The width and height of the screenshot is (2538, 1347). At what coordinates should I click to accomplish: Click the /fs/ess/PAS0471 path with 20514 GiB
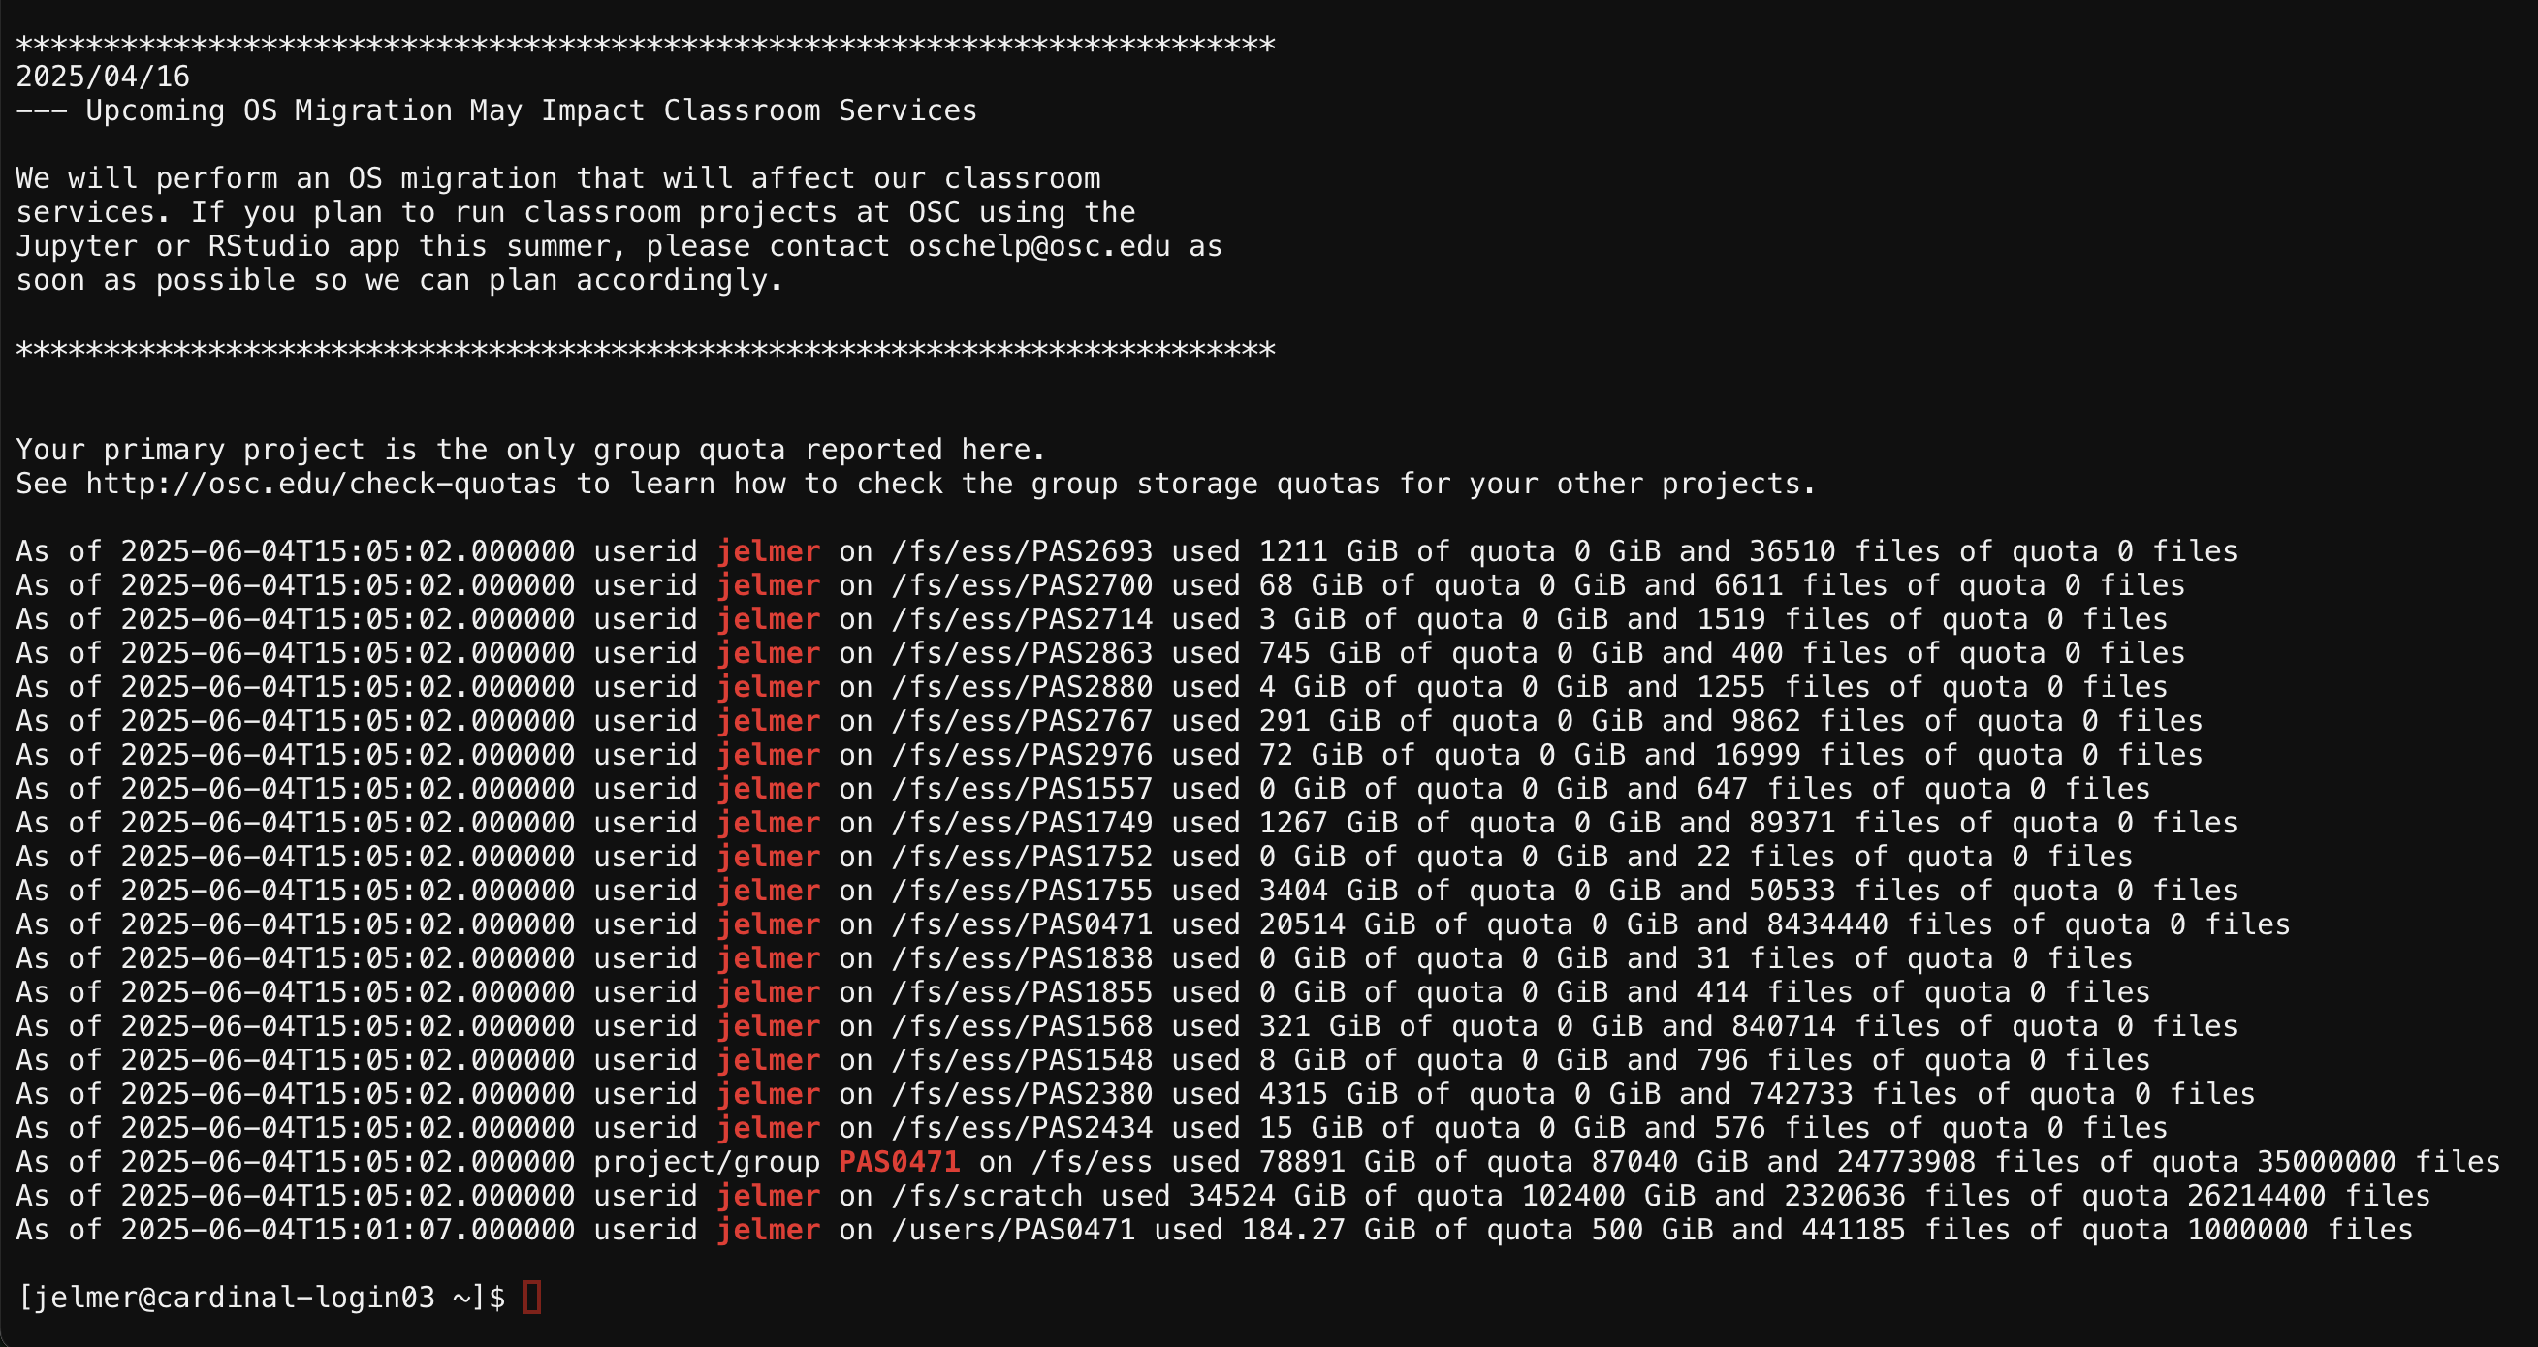(1022, 924)
